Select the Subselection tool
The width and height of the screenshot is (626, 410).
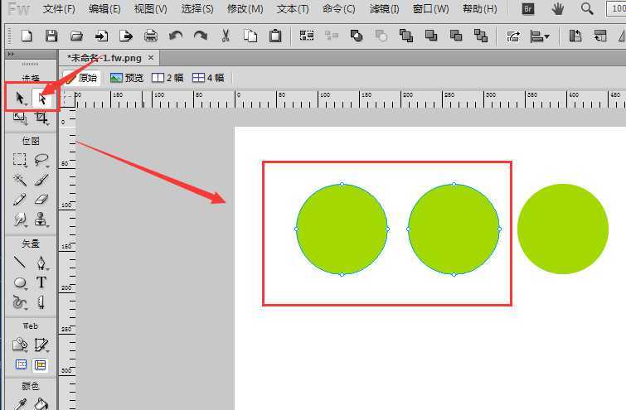tap(42, 99)
